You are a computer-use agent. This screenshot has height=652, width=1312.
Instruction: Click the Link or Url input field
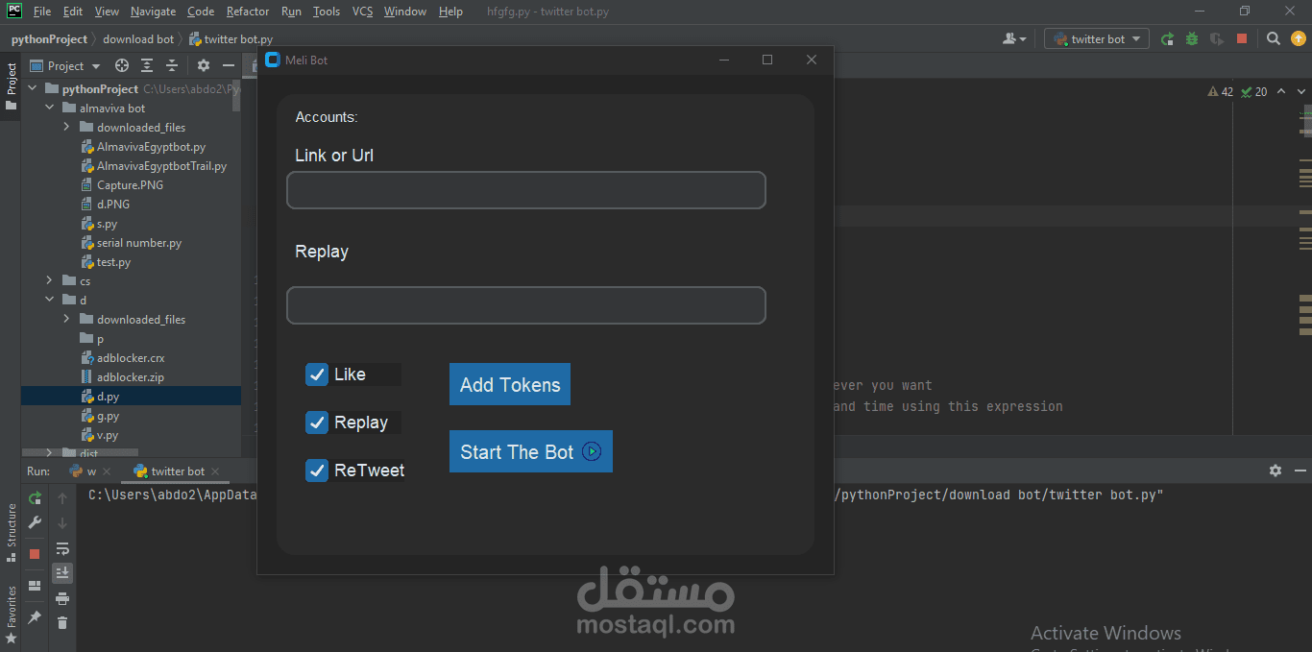526,190
